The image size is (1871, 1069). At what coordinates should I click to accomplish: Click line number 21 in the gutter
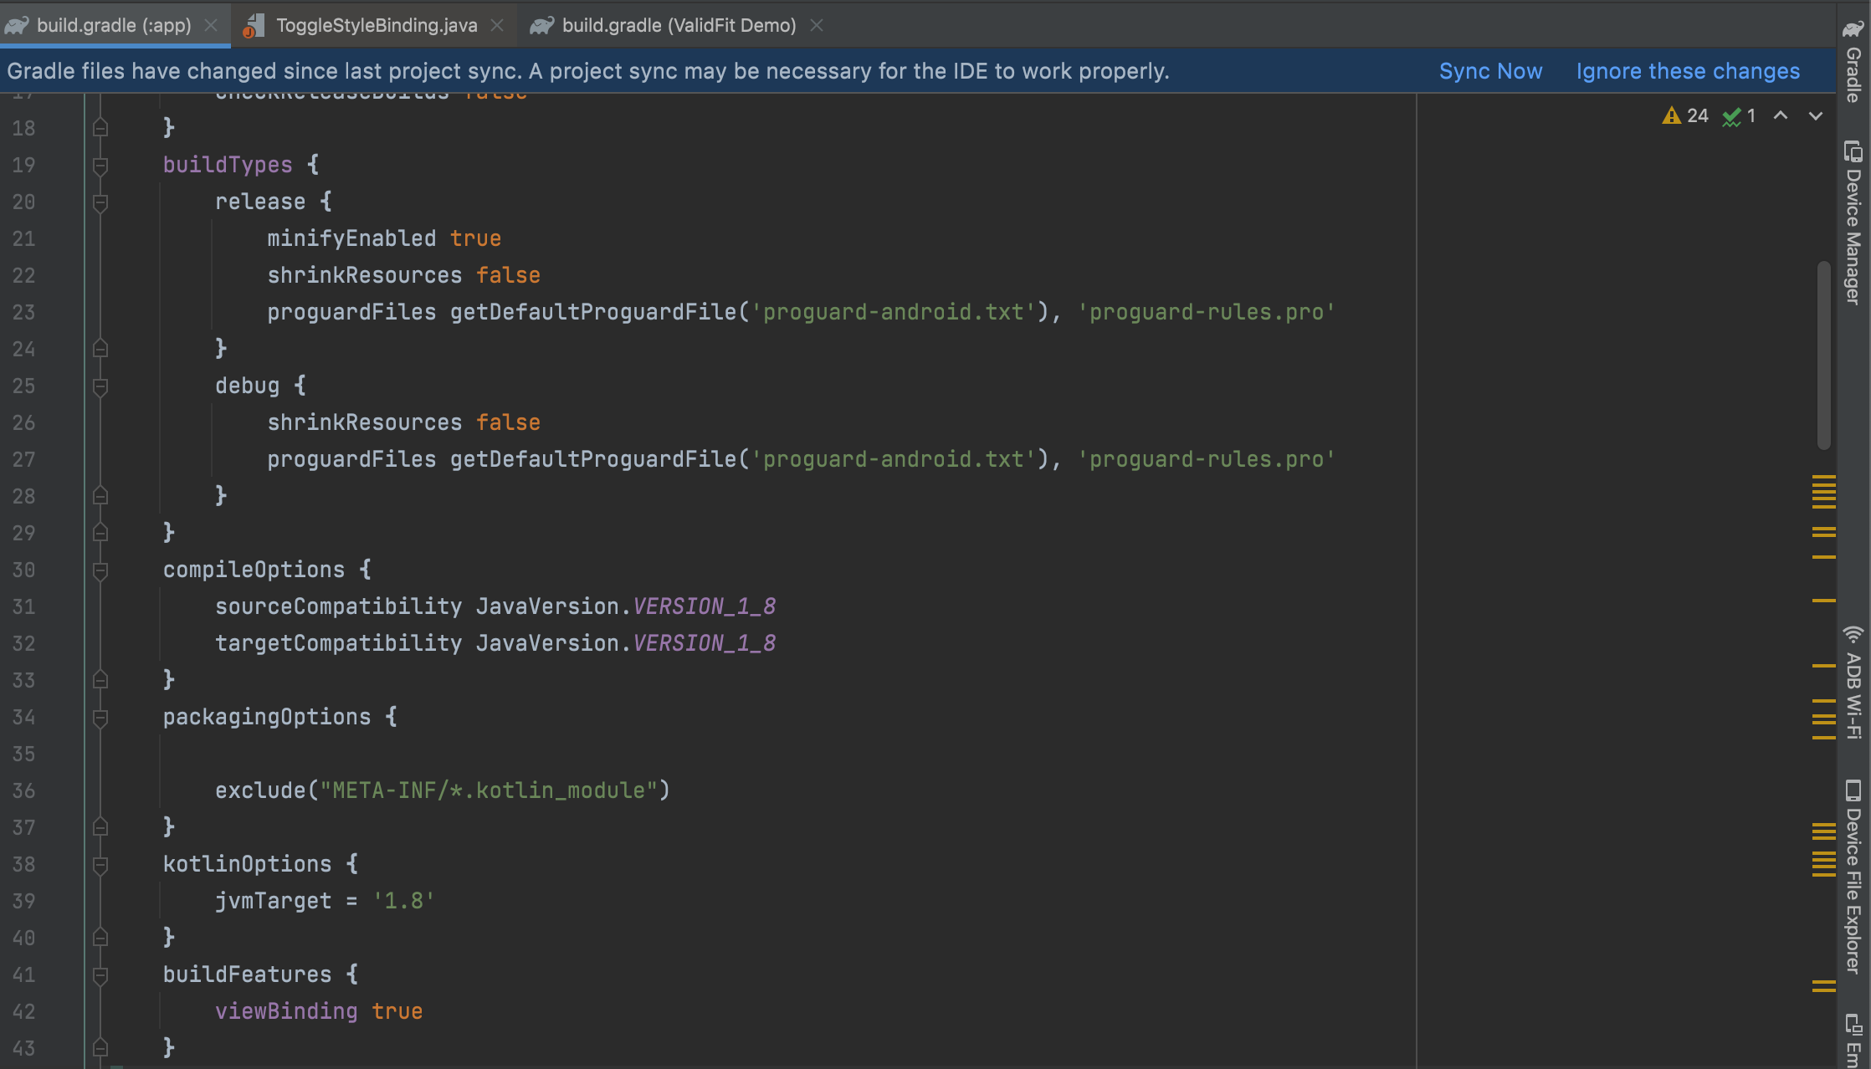23,239
